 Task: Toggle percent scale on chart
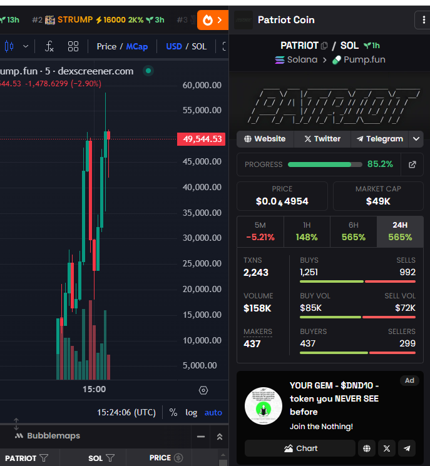point(173,412)
